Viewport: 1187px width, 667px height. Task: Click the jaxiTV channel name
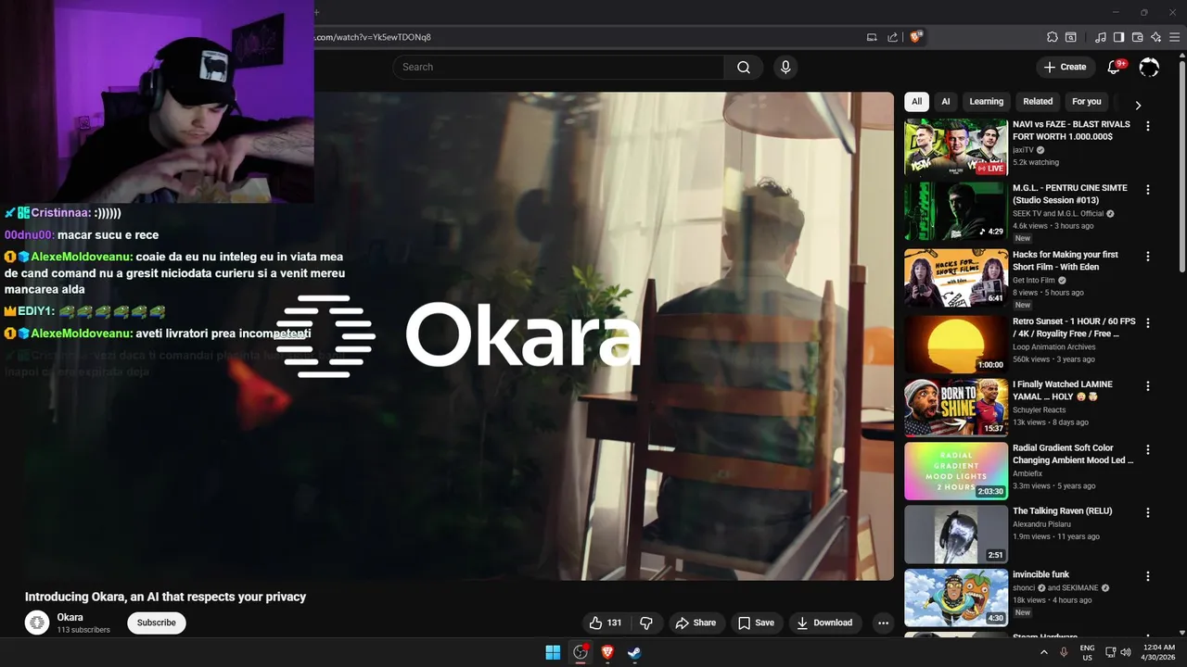(x=1023, y=150)
